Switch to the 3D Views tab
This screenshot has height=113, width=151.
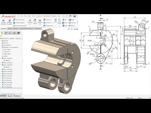[17, 96]
